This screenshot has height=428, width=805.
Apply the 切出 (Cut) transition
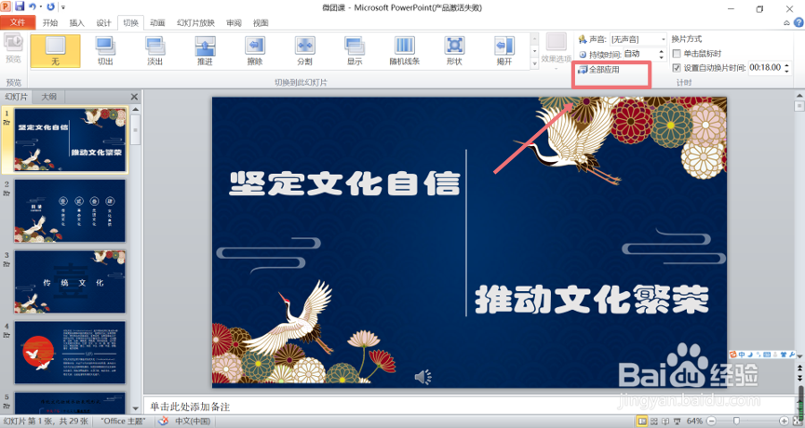pyautogui.click(x=105, y=51)
